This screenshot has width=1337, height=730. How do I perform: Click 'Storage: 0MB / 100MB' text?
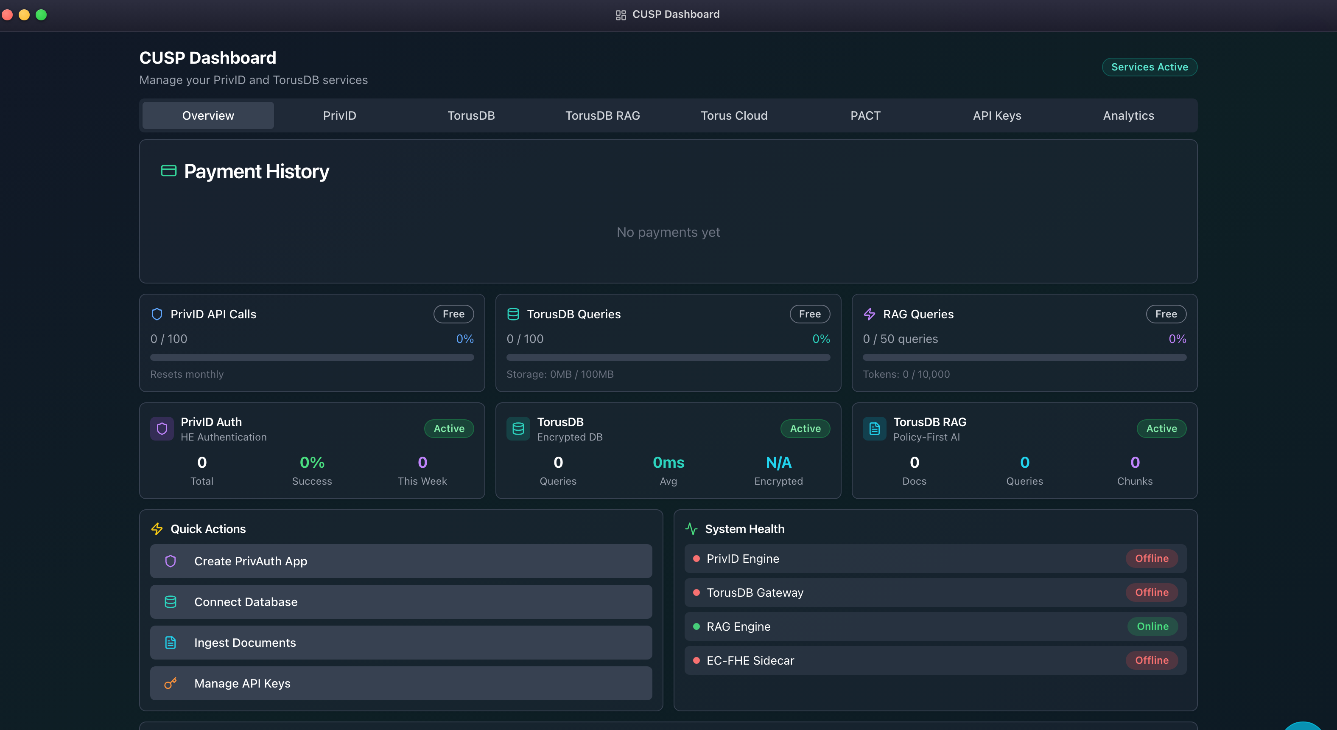[560, 374]
